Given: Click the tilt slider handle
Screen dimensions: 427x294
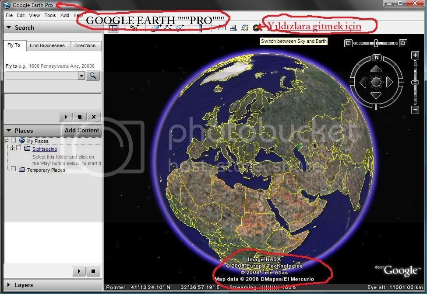Looking at the screenshot, I should click(x=376, y=43).
